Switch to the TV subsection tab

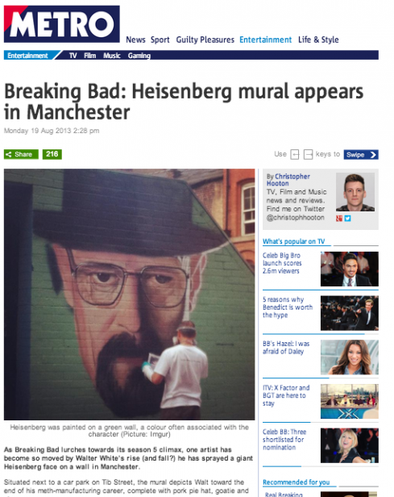[73, 56]
